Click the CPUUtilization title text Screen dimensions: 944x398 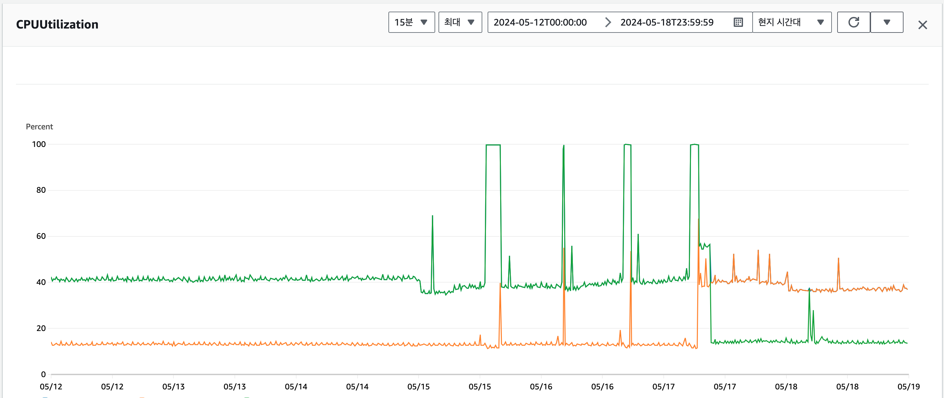(x=57, y=25)
